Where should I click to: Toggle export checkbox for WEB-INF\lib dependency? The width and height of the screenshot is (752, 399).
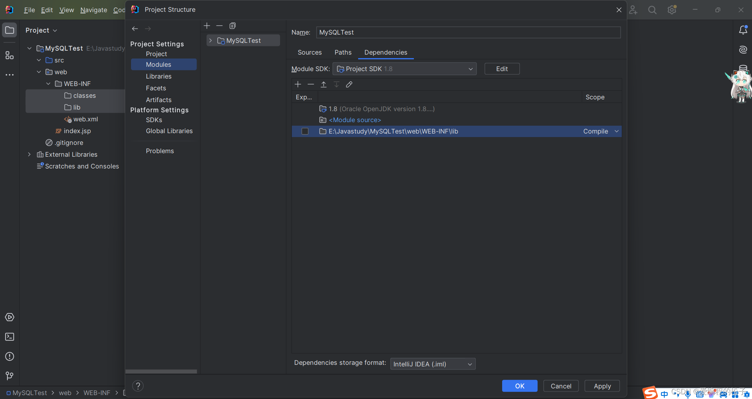point(305,132)
